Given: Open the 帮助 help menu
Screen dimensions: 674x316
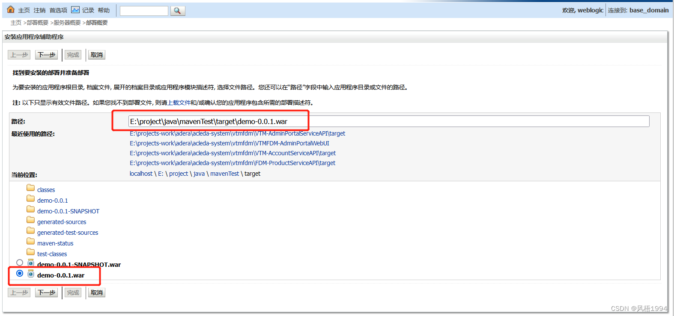Looking at the screenshot, I should pos(104,10).
